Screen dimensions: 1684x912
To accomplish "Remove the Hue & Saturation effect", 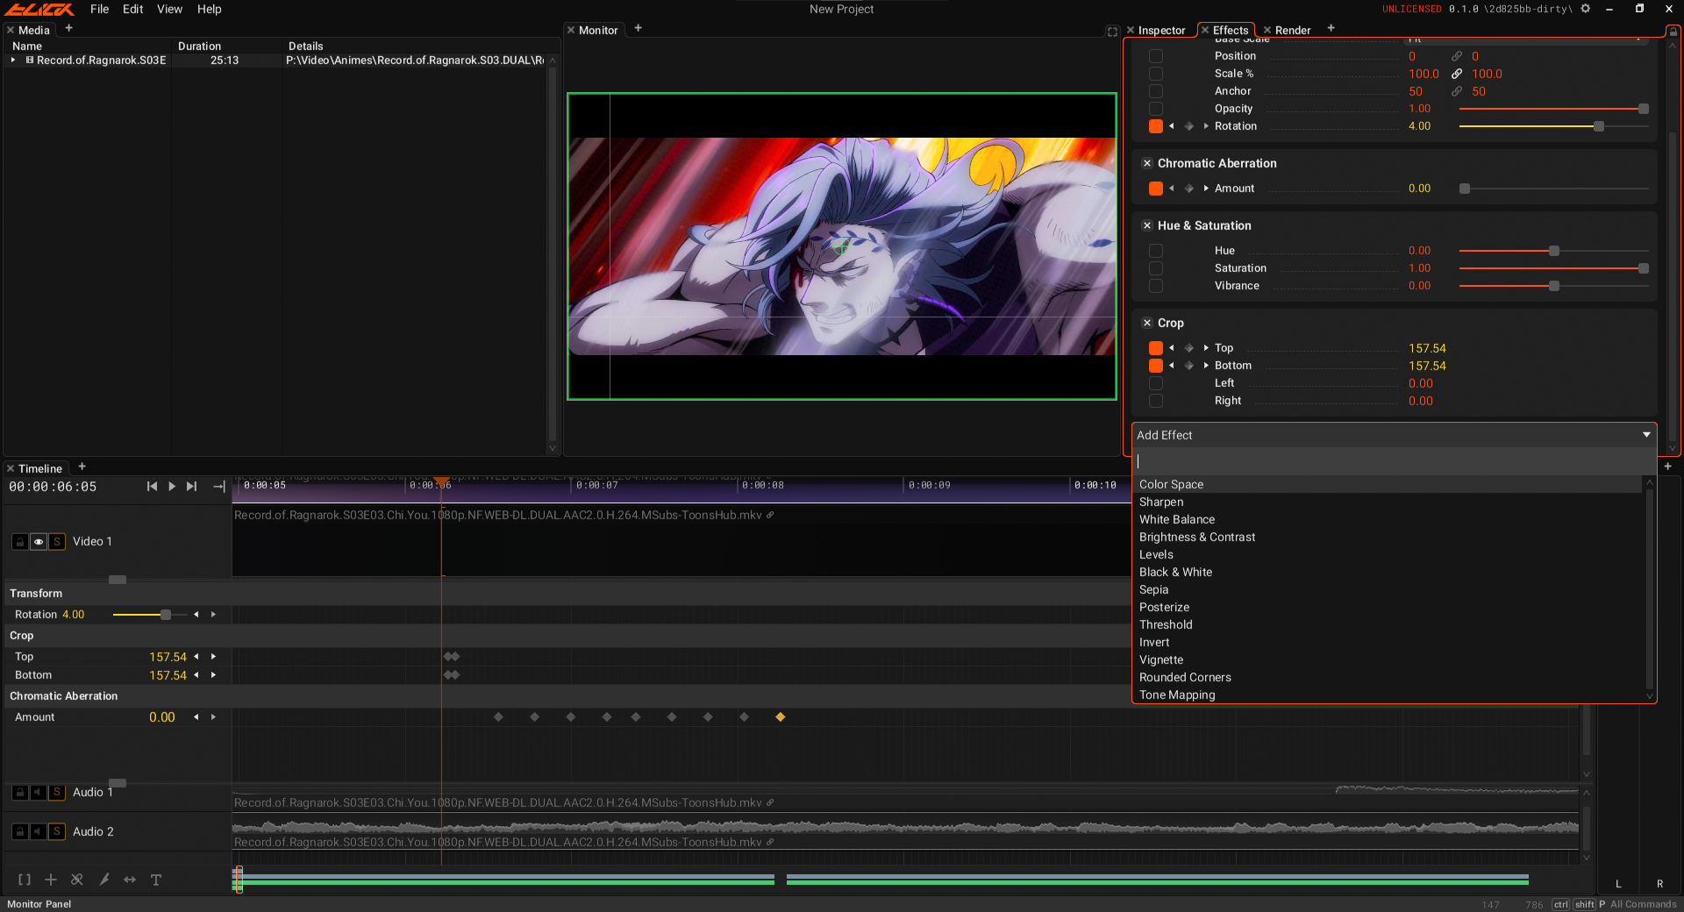I will pyautogui.click(x=1147, y=225).
